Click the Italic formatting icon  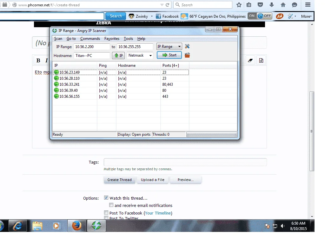(46, 60)
